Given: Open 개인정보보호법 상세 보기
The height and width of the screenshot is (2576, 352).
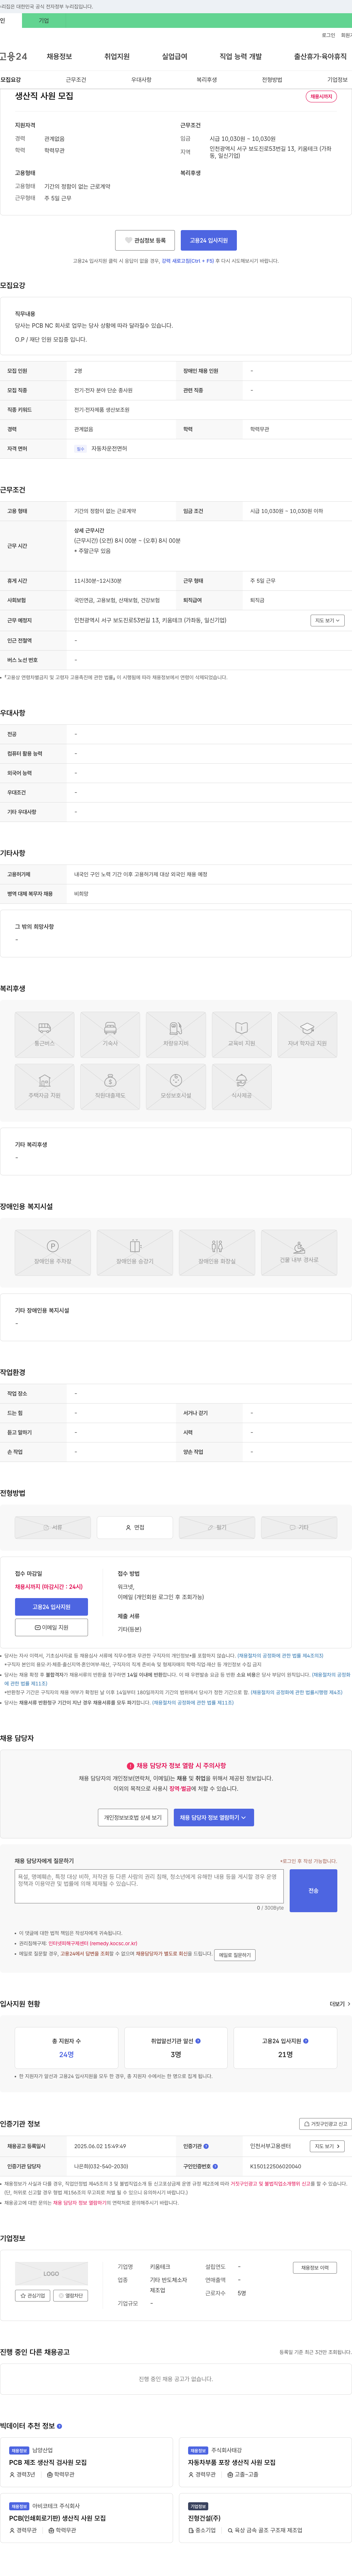Looking at the screenshot, I should (133, 1817).
